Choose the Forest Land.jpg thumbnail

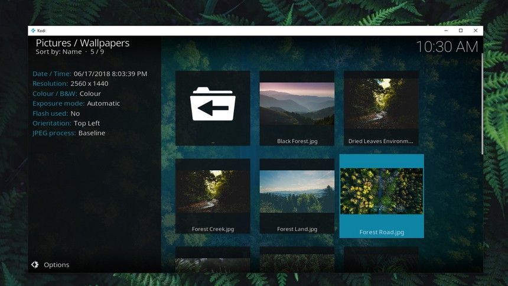pos(297,191)
